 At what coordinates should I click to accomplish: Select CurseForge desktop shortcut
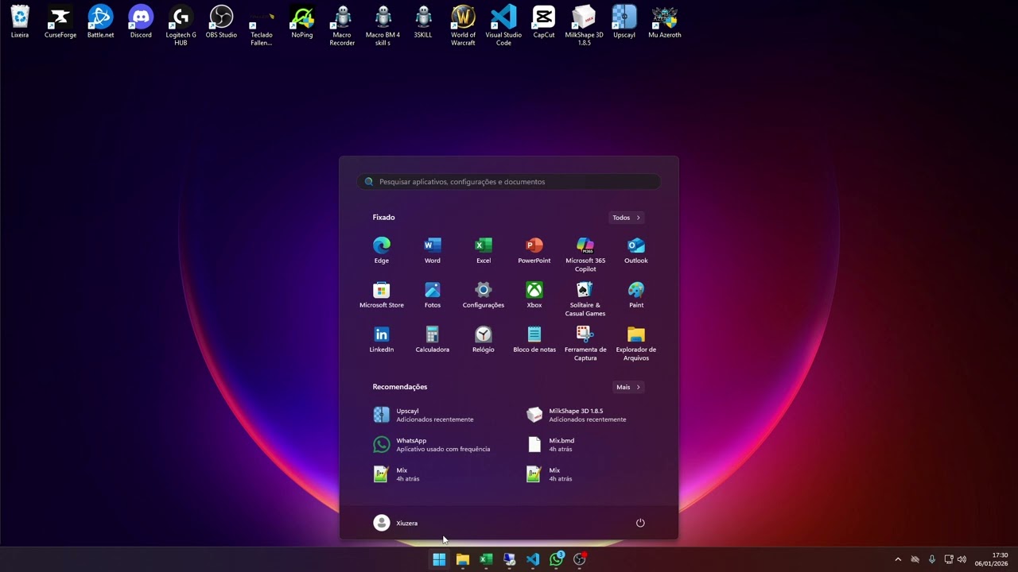coord(60,22)
